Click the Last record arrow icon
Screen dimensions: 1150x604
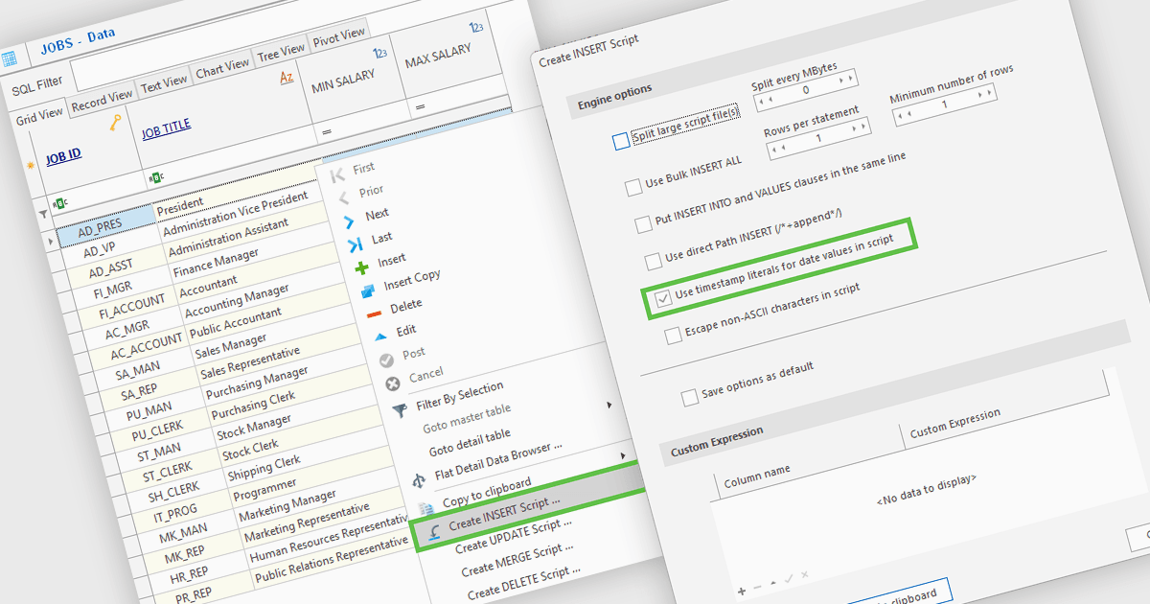[x=354, y=244]
